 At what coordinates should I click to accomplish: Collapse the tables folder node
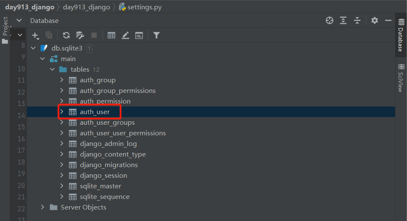click(52, 70)
